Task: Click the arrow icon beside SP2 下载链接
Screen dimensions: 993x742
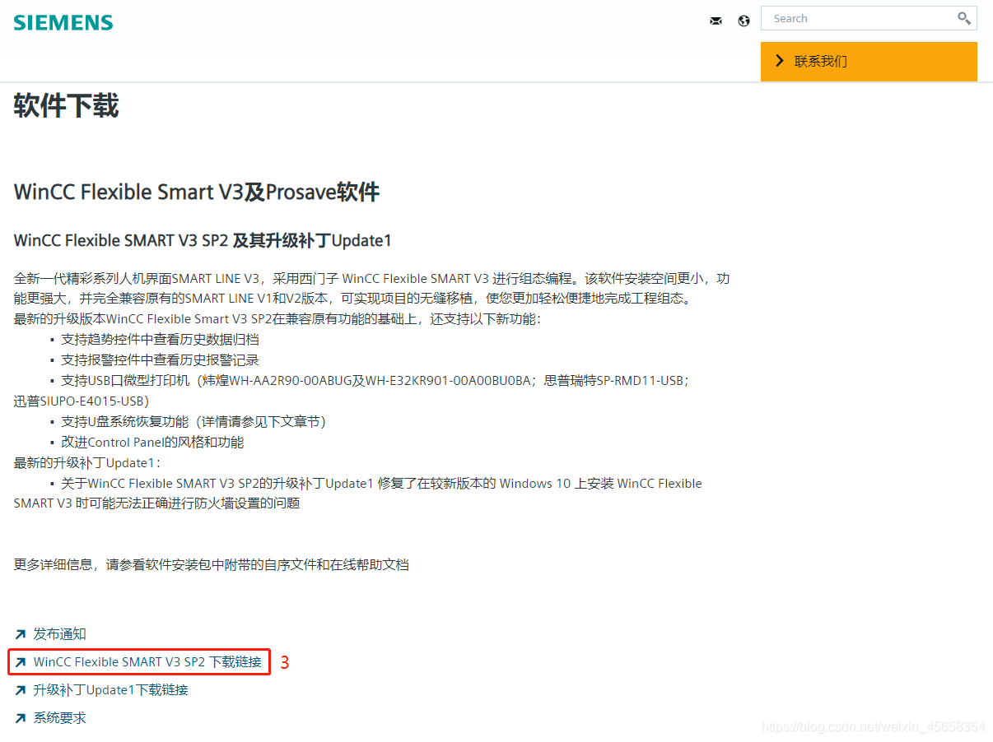Action: 21,662
